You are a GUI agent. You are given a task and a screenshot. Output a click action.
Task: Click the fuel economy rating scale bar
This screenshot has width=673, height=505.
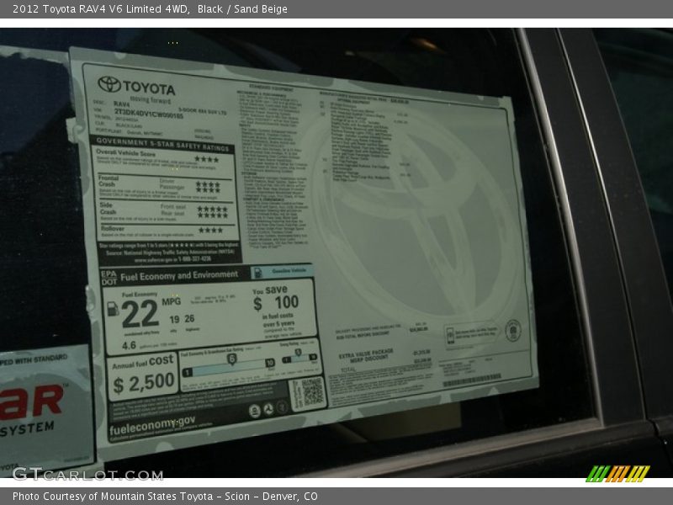229,366
